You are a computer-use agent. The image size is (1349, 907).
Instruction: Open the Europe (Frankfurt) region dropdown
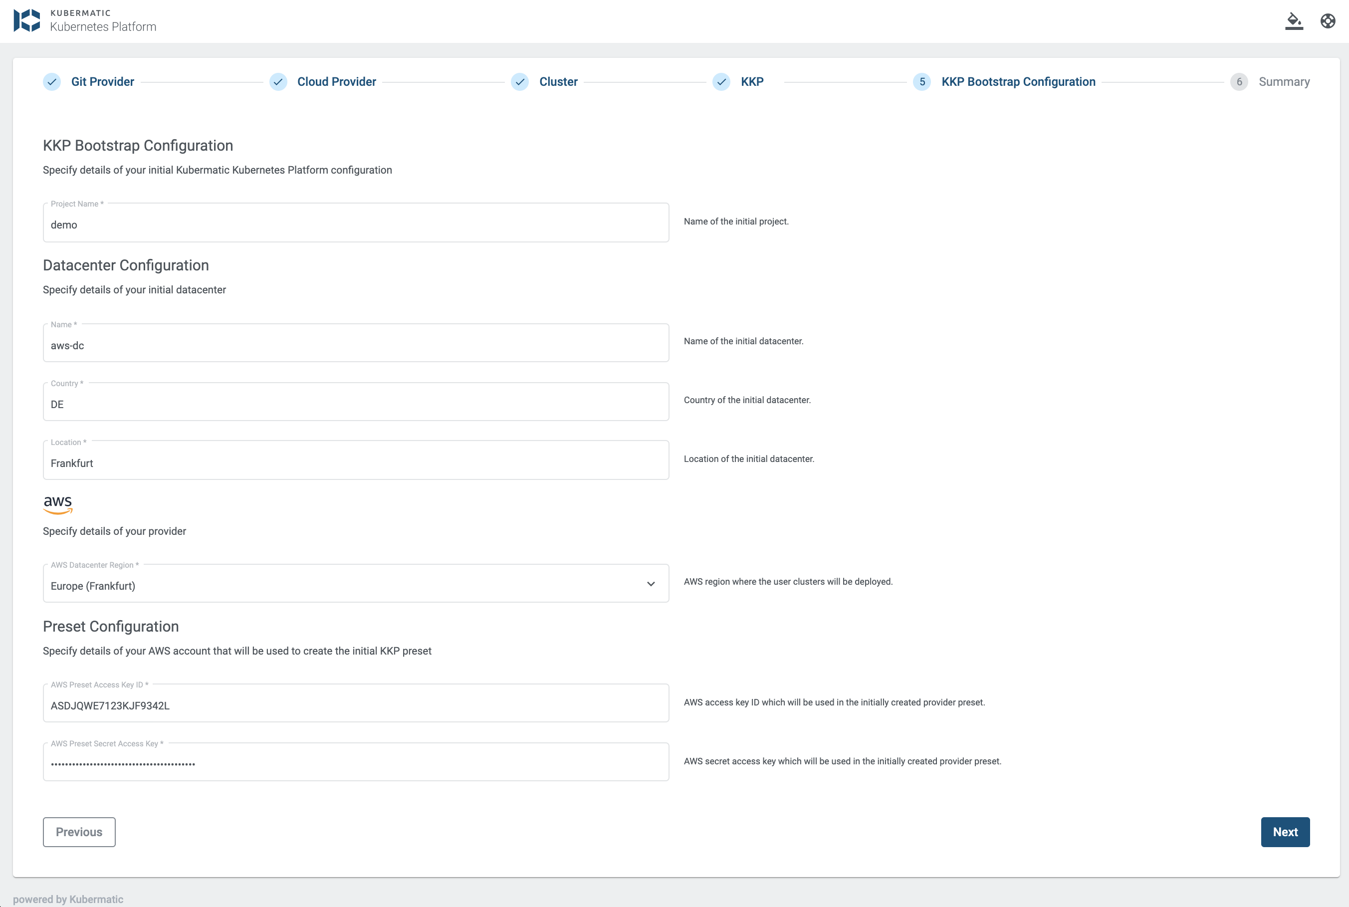356,584
